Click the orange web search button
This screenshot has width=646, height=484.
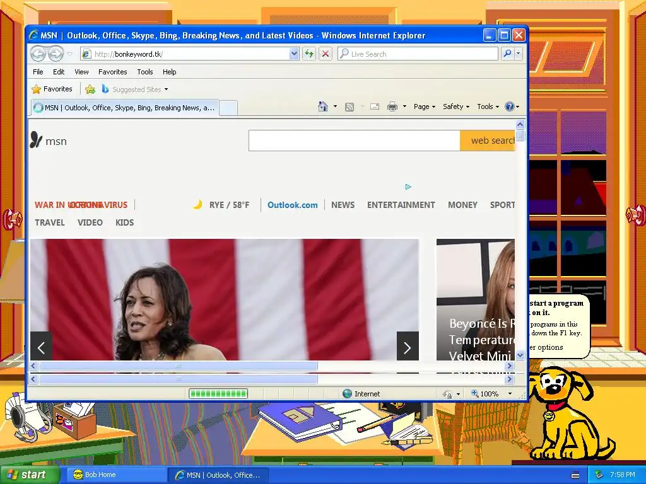pyautogui.click(x=488, y=141)
